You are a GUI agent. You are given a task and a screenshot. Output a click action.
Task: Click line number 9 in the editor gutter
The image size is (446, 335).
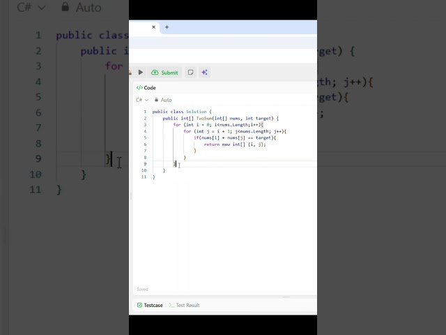[145, 164]
